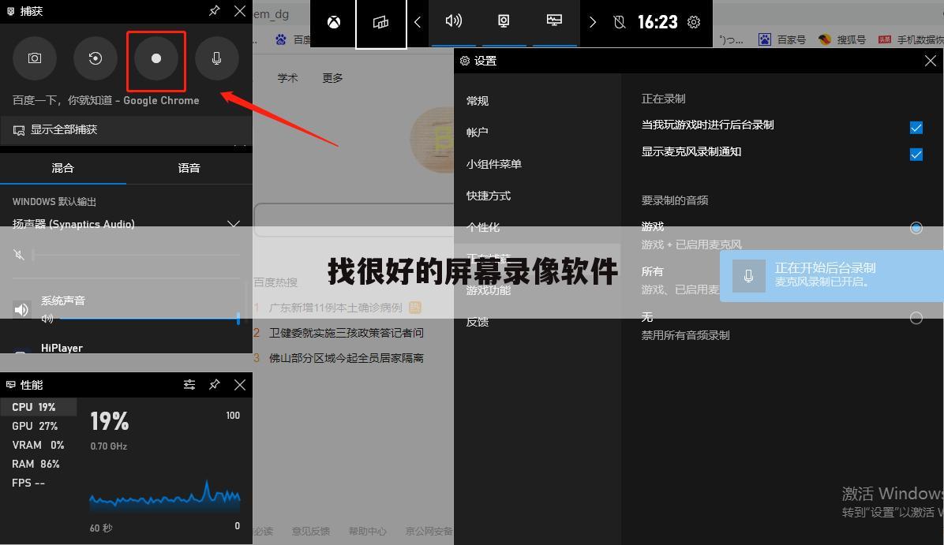
Task: Click the performance monitor icon on top bar
Action: [x=554, y=20]
